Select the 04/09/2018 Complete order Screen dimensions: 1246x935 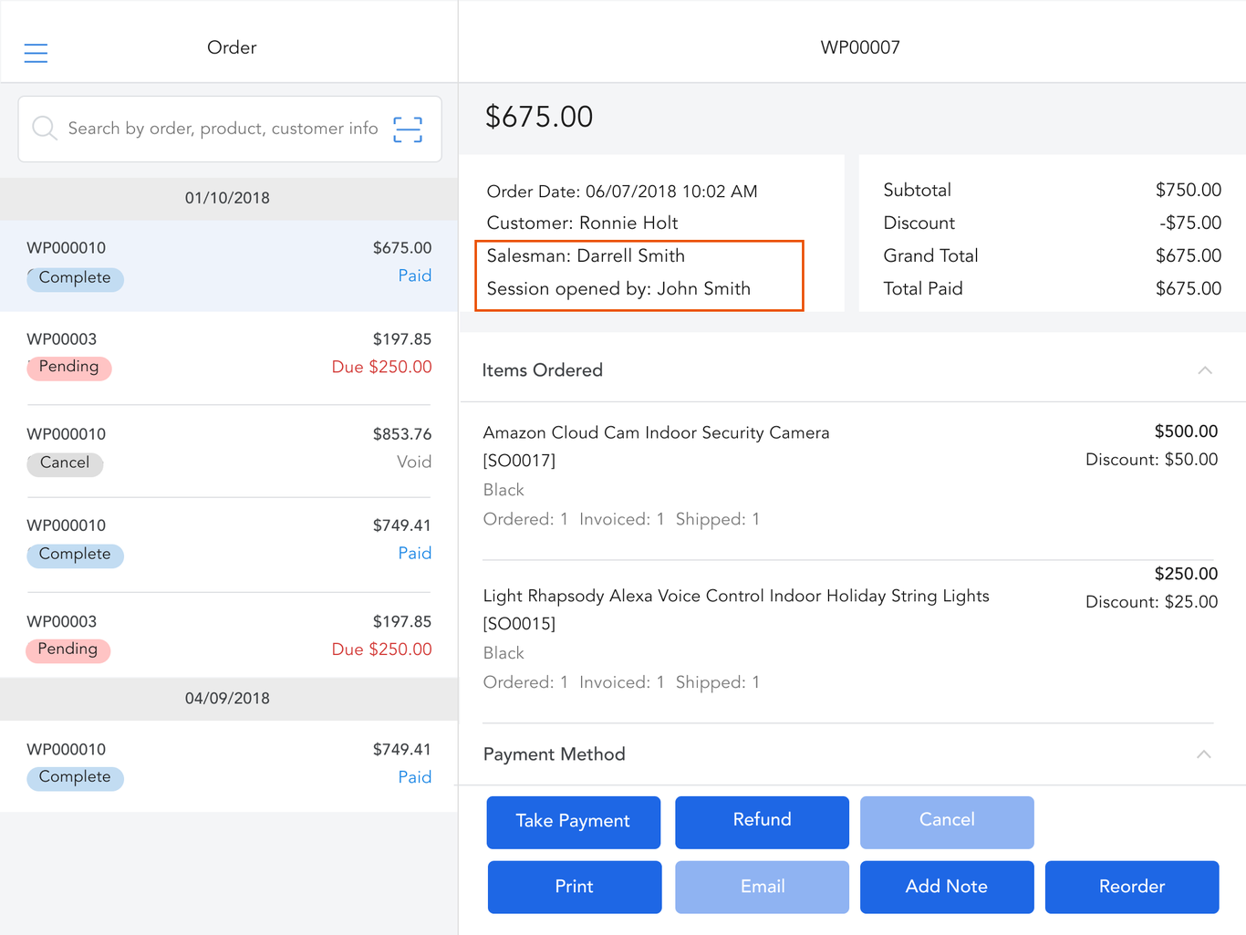pos(228,764)
